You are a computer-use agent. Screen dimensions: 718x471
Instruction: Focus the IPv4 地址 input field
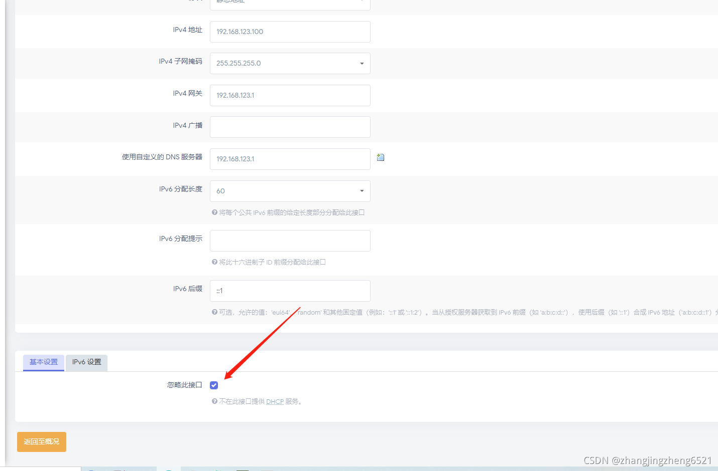click(290, 32)
